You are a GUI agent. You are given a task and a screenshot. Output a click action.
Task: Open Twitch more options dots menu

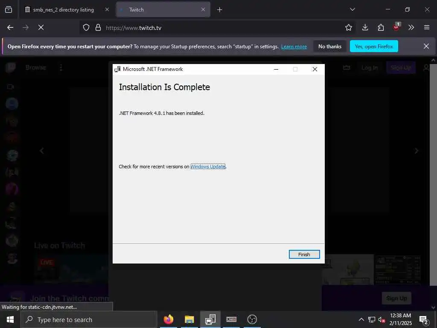tap(61, 67)
